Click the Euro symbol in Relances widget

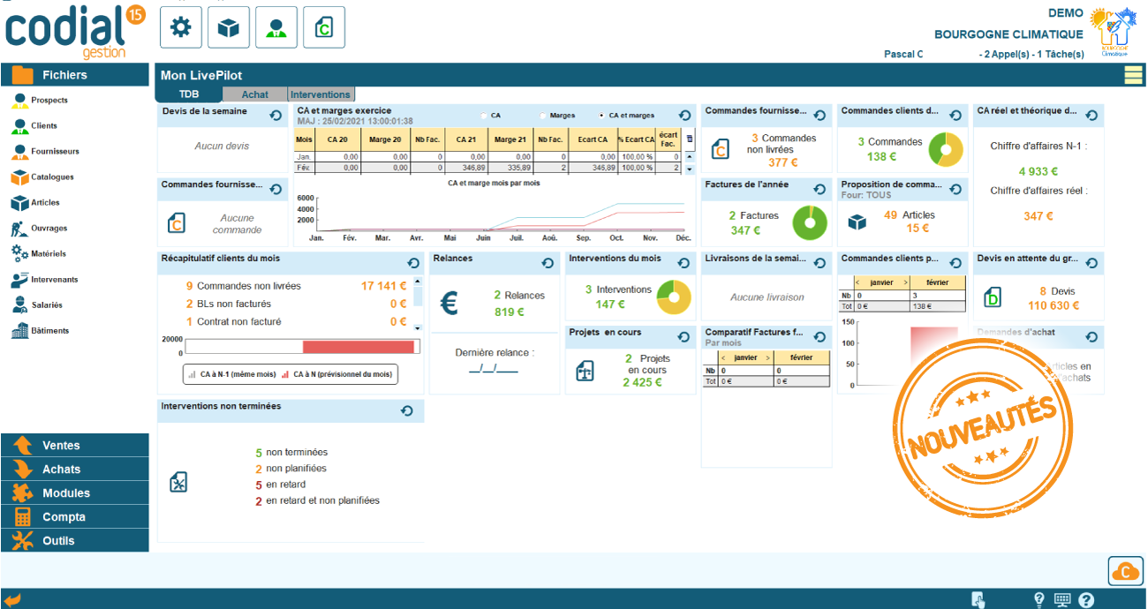pyautogui.click(x=449, y=304)
